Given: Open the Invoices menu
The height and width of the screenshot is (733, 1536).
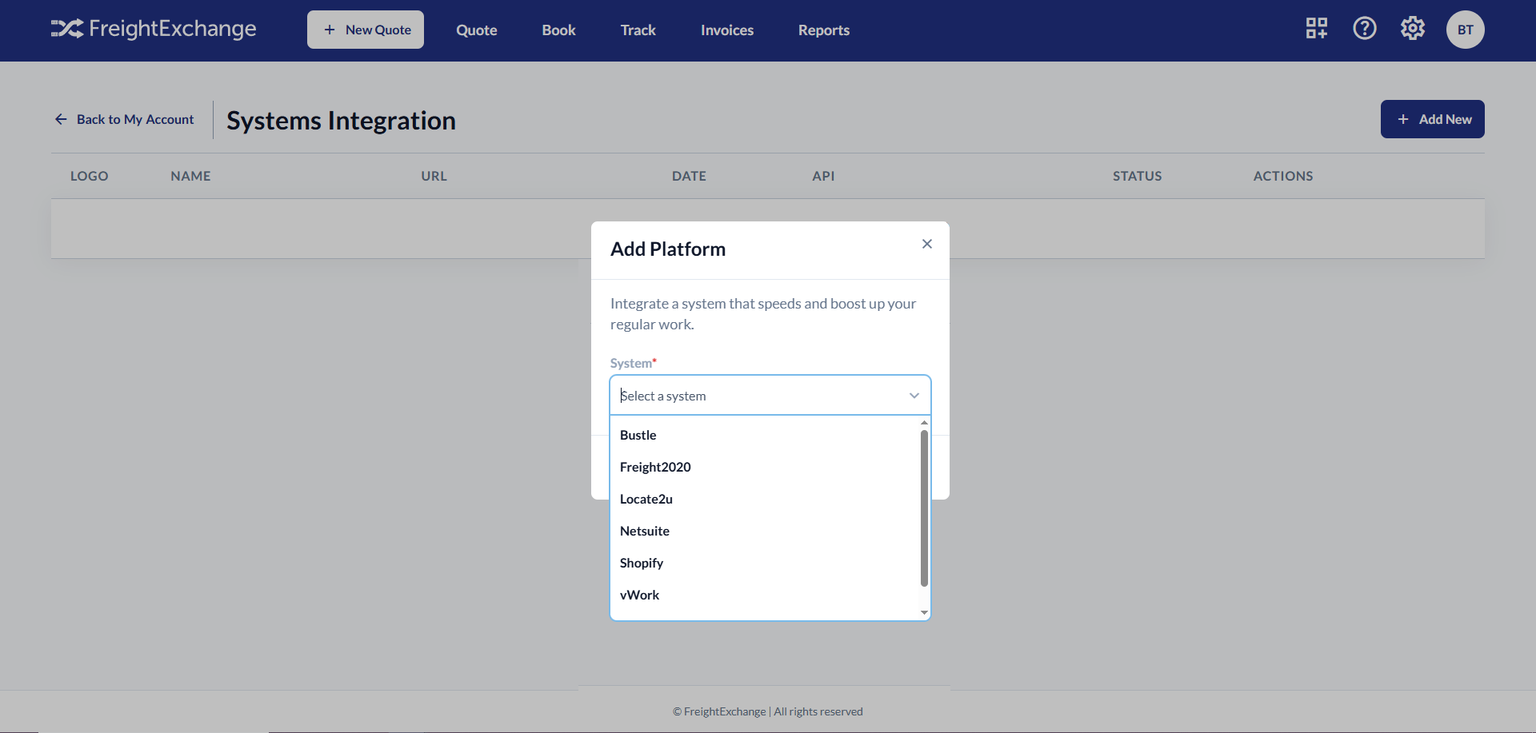Looking at the screenshot, I should [x=727, y=30].
